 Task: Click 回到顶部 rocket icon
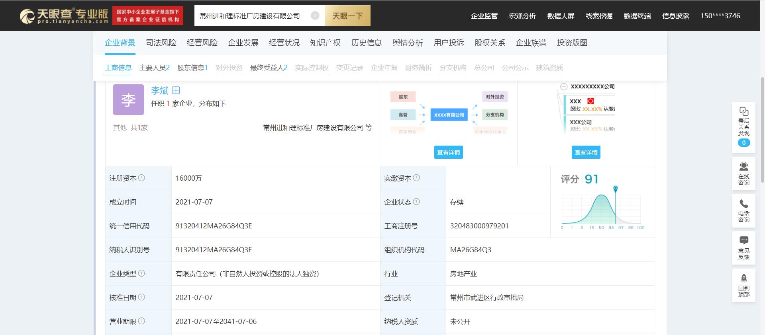(743, 278)
